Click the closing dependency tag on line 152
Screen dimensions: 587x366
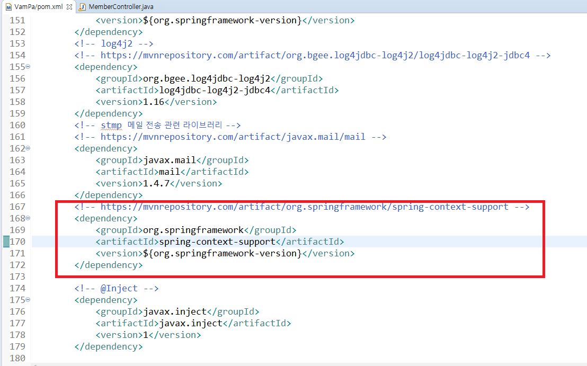(109, 32)
